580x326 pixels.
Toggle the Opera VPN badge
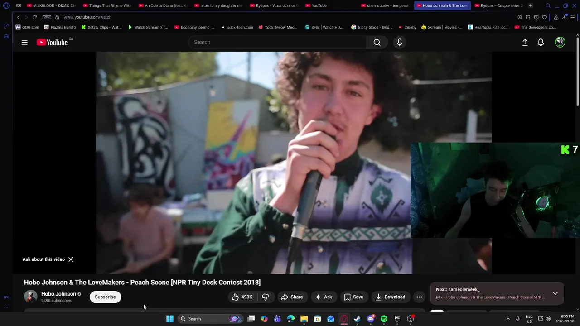coord(47,17)
